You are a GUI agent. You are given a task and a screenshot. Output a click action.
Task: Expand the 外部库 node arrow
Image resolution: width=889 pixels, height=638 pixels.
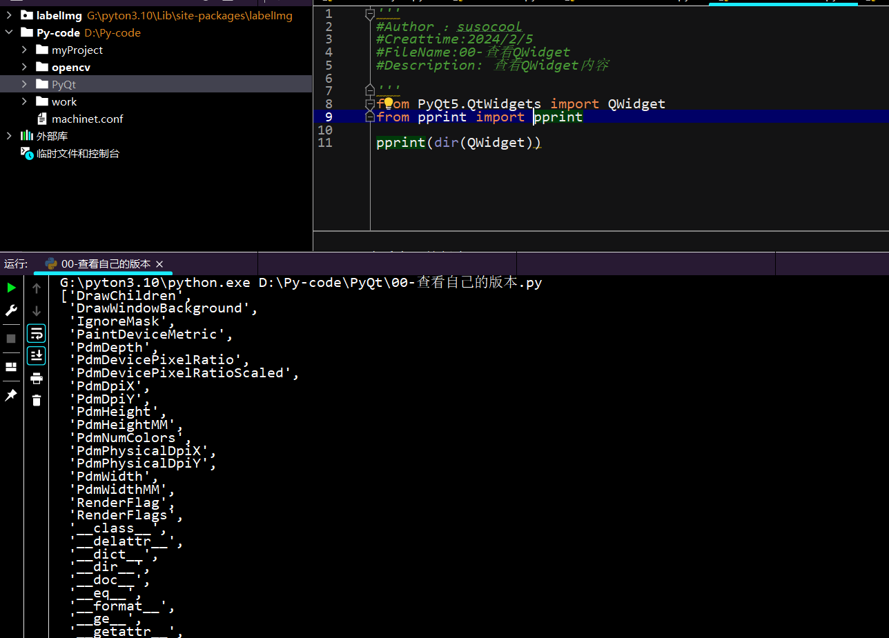9,136
